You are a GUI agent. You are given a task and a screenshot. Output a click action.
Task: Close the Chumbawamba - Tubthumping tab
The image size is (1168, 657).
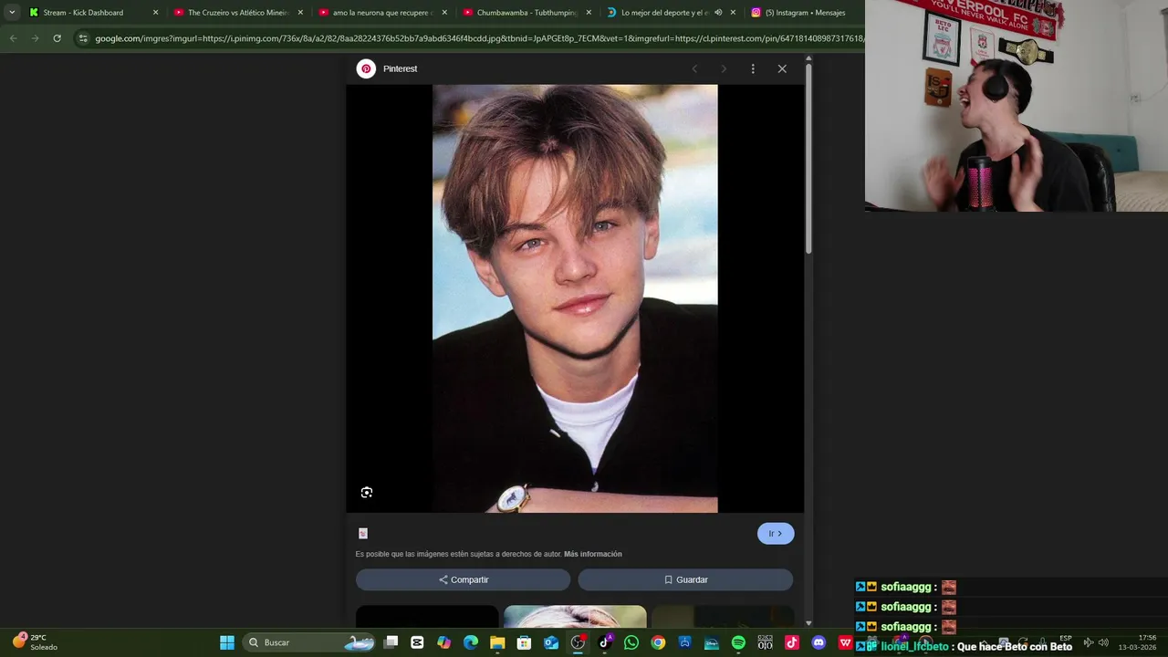(x=589, y=13)
